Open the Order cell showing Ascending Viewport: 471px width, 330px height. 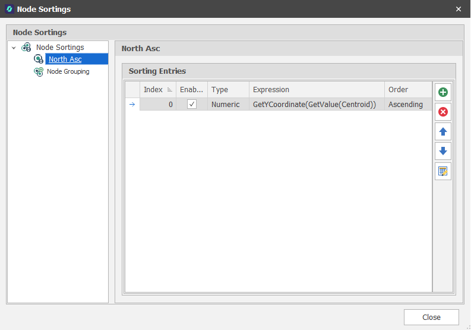point(406,104)
